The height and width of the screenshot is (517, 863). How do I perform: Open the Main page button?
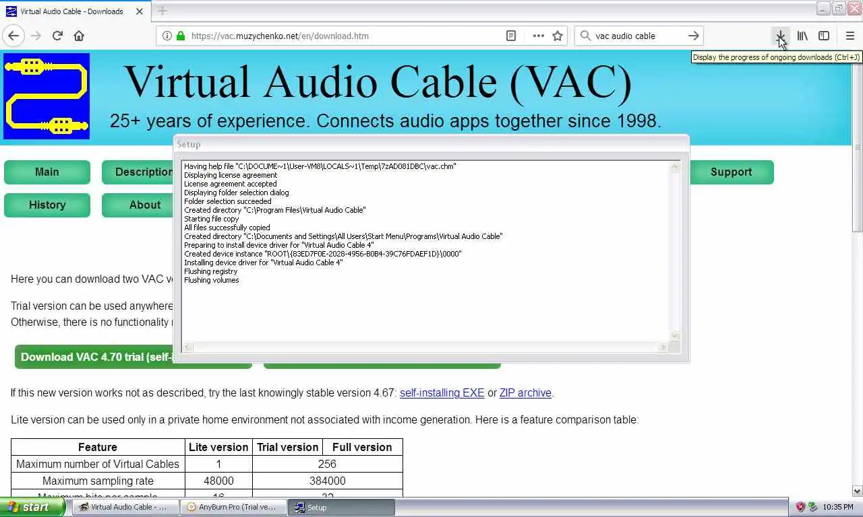47,172
